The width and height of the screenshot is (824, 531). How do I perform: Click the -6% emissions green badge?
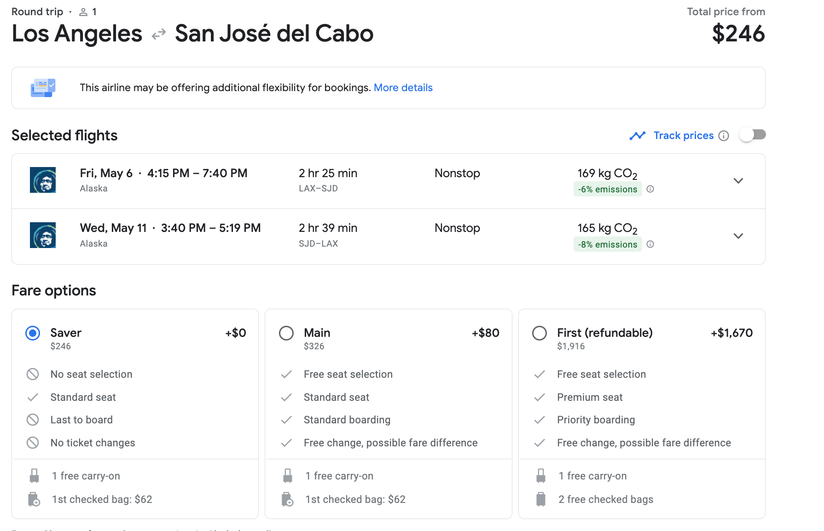click(607, 189)
